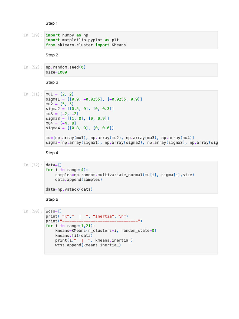Click the line 'mu3 = [-2, -2]'

pos(62,114)
